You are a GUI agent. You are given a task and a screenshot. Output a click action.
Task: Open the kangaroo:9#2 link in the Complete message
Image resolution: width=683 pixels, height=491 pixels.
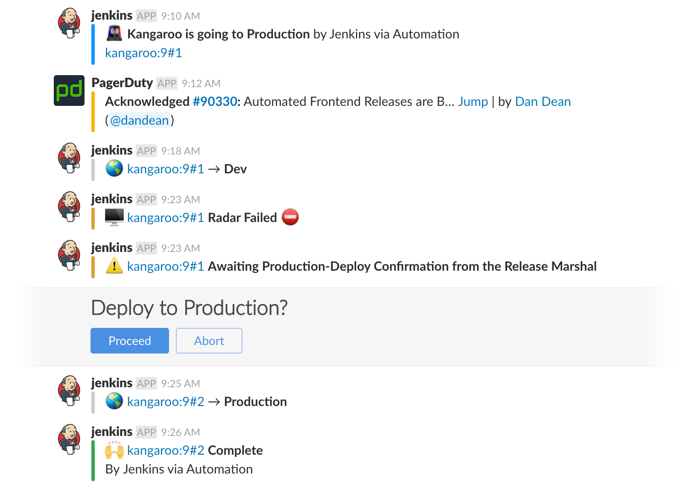point(166,450)
